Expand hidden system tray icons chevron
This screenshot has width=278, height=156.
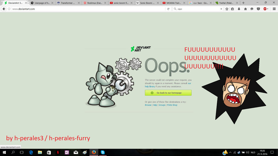coord(230,152)
